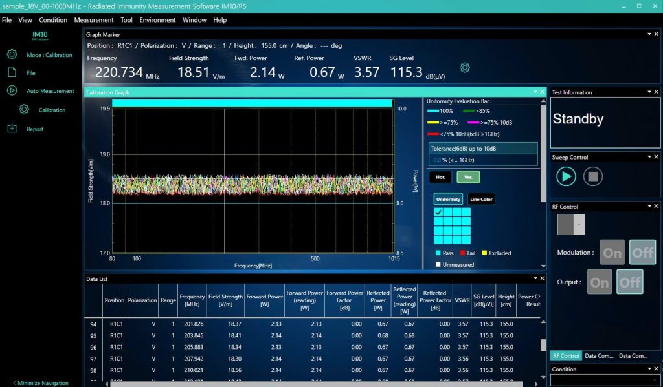Collapse sidebar with Minimize Navigation
The height and width of the screenshot is (387, 663).
coord(41,383)
